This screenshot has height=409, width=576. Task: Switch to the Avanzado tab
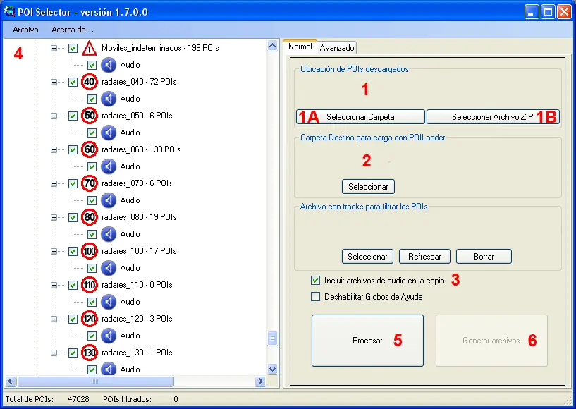[337, 48]
